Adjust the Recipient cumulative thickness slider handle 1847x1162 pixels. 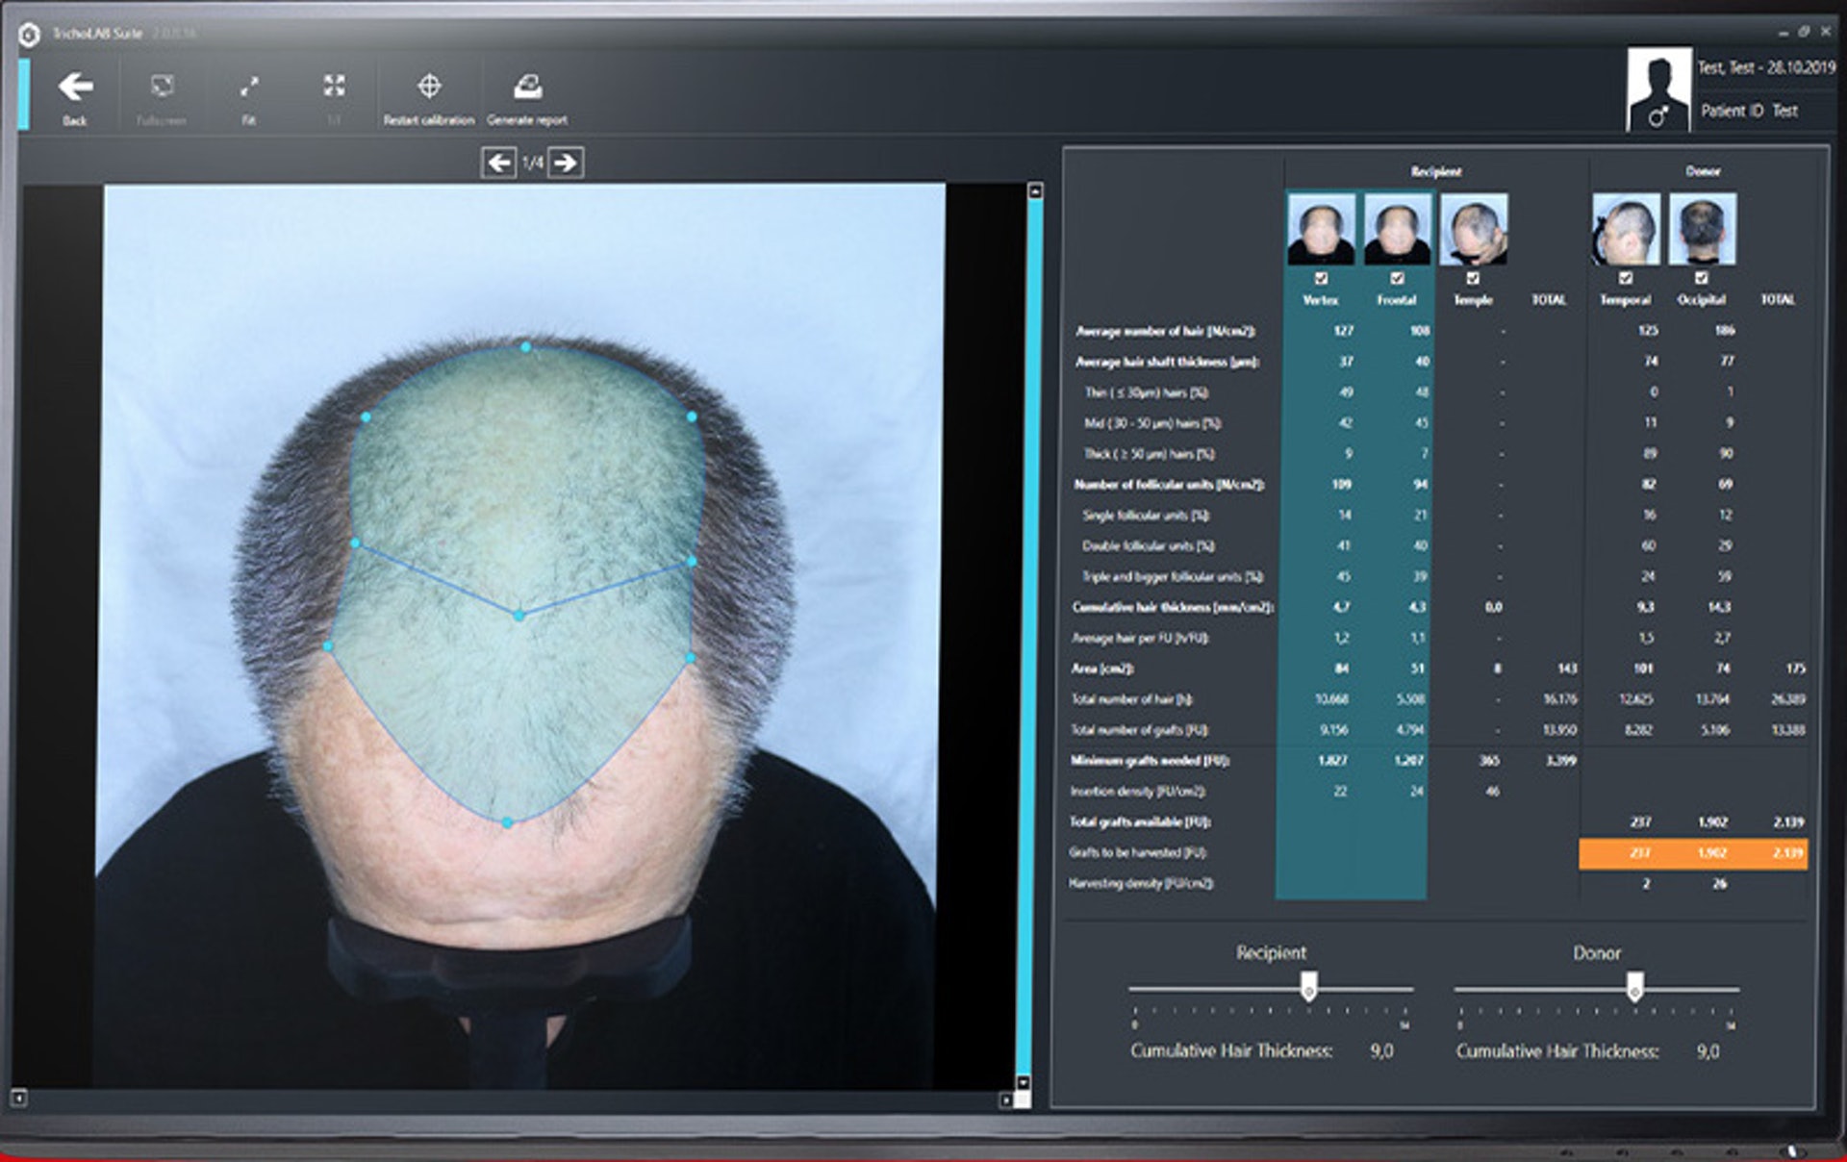(x=1308, y=986)
